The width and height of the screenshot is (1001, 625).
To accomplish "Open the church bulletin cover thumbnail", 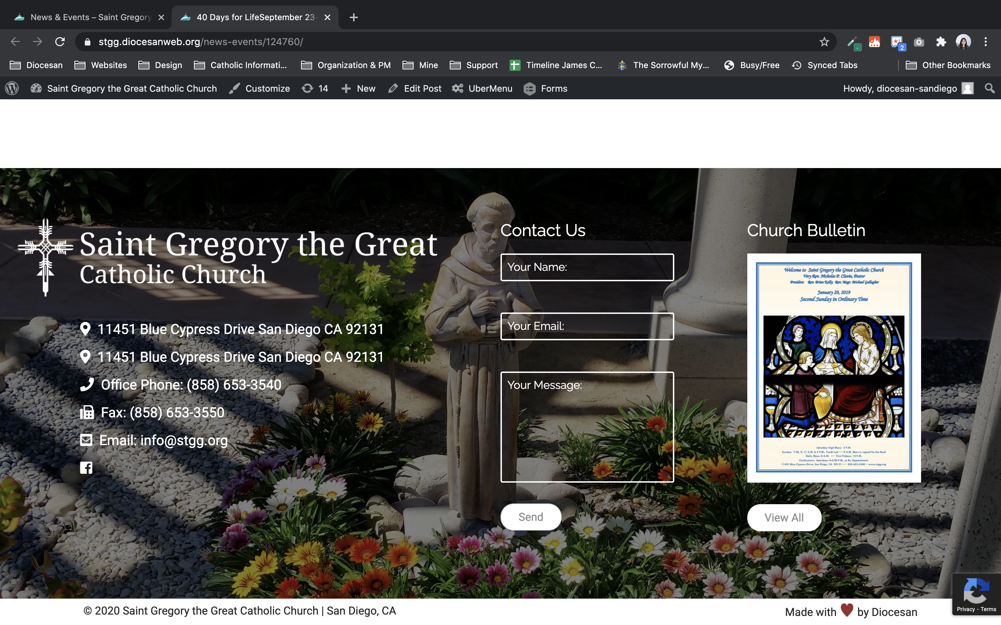I will (833, 367).
